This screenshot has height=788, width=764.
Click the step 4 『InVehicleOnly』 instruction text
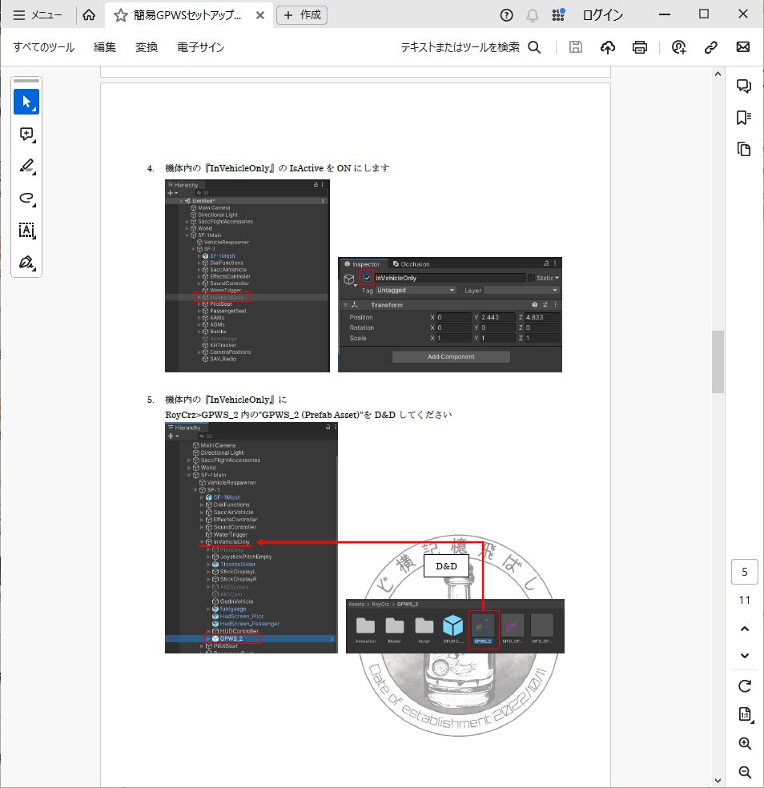point(277,168)
